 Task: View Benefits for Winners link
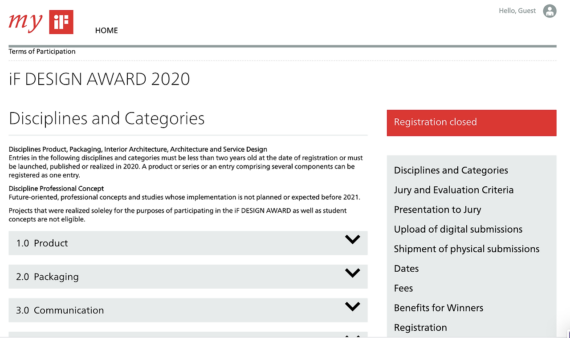coord(438,308)
